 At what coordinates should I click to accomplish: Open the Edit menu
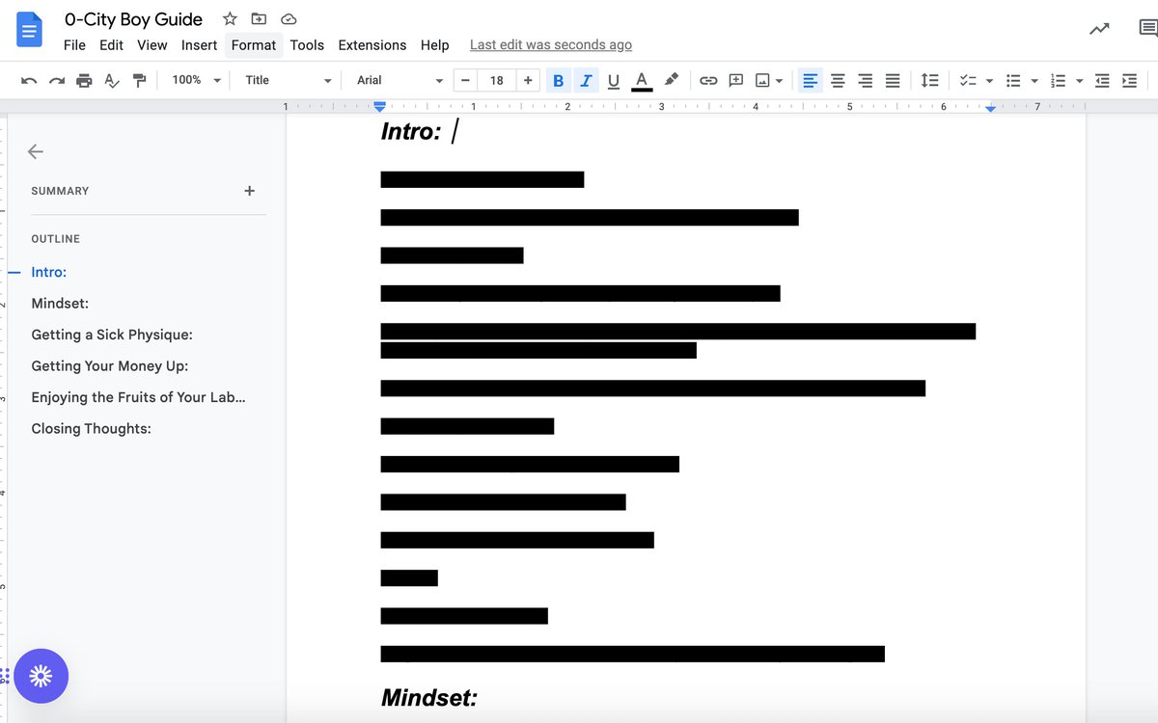(x=111, y=44)
